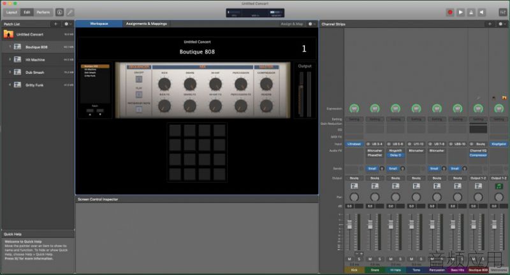
Task: Click the Kick channel strip instrument icon
Action: pyautogui.click(x=354, y=186)
